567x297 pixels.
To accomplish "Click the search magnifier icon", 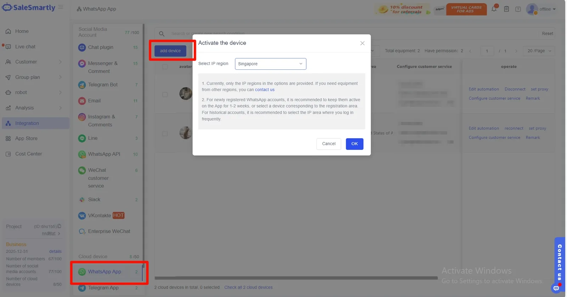I will [x=162, y=34].
